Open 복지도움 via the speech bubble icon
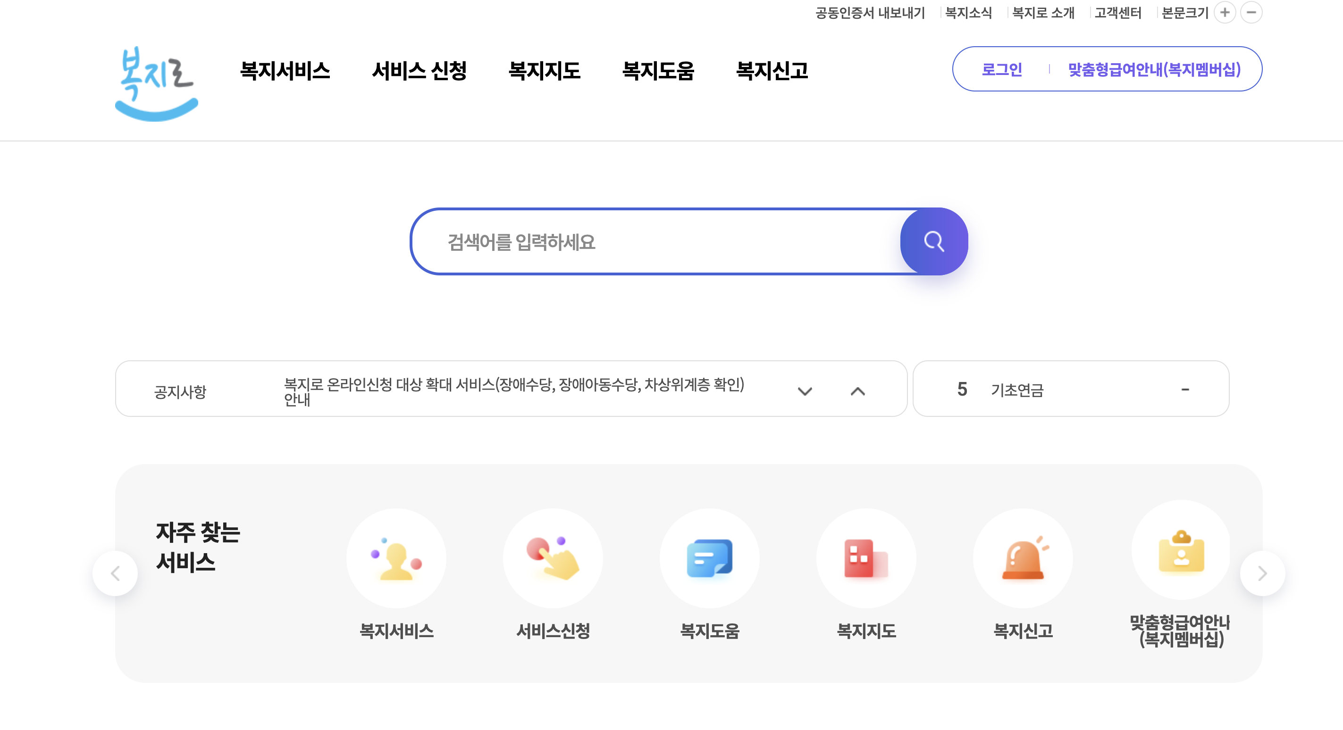 [x=710, y=557]
